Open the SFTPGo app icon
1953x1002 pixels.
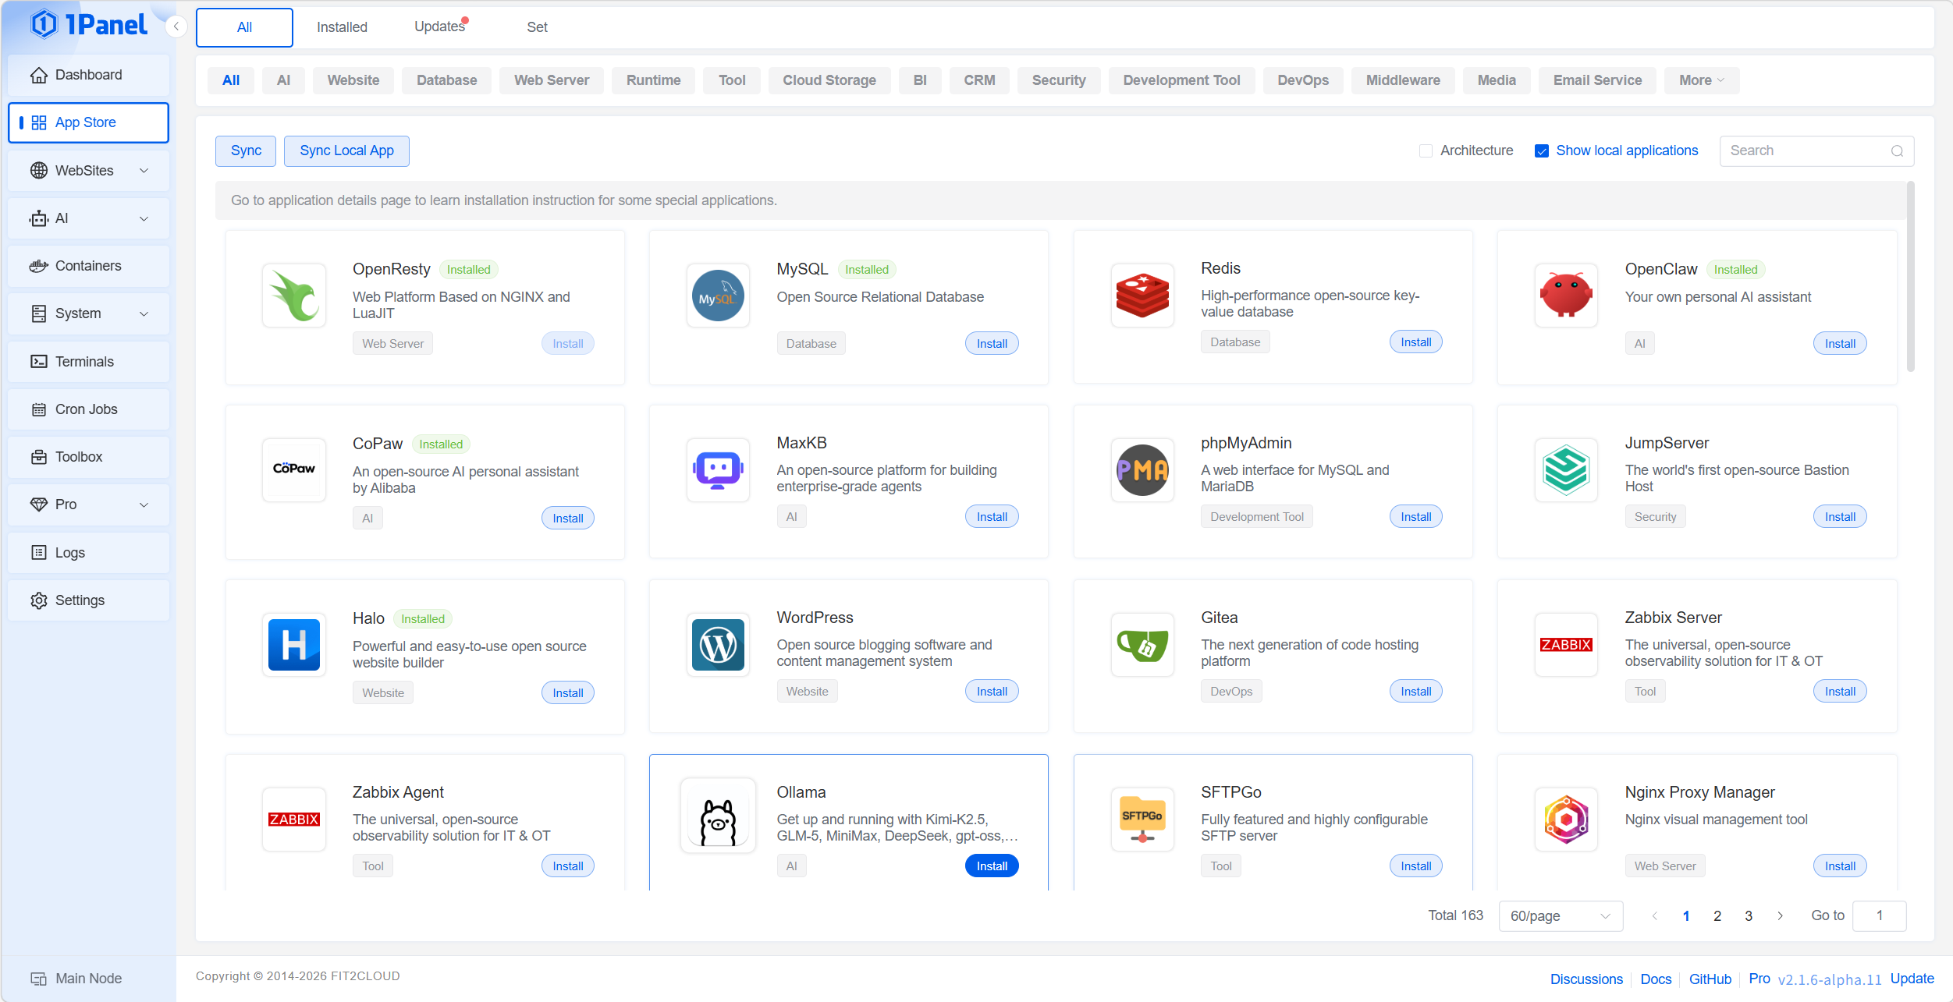point(1142,819)
